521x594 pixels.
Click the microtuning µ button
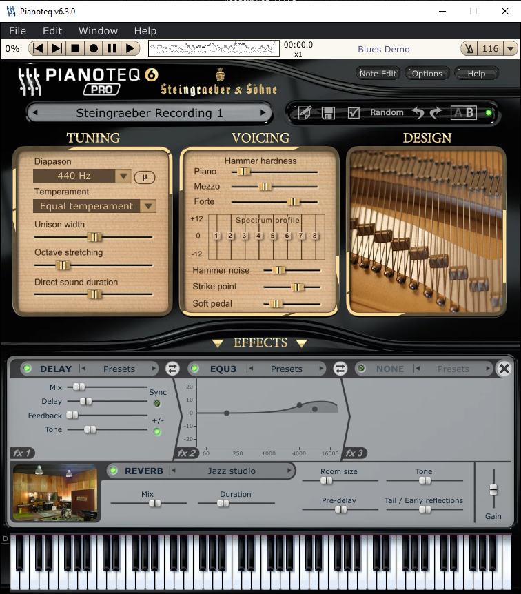(x=144, y=177)
